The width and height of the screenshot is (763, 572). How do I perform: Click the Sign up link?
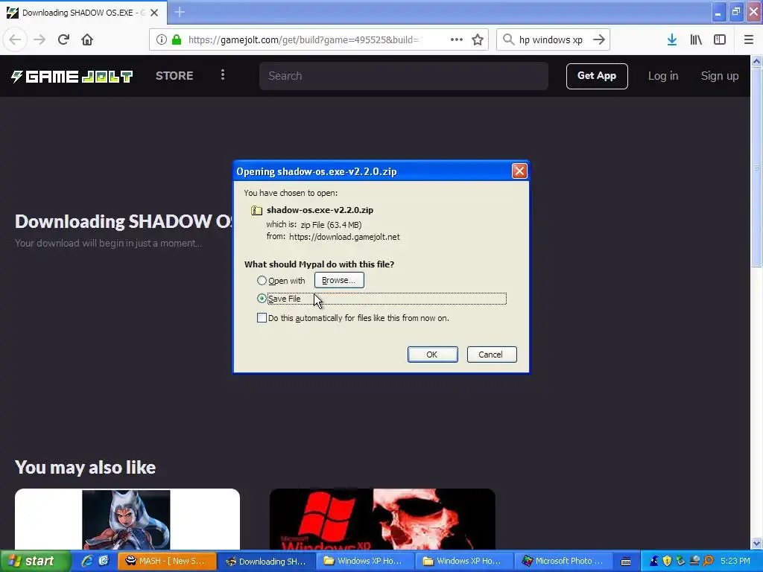click(x=719, y=76)
